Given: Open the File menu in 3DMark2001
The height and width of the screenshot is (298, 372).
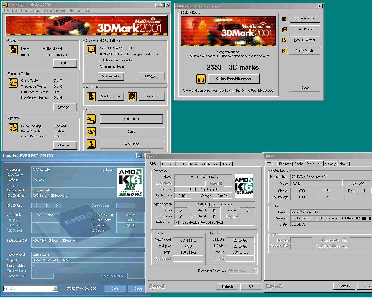Looking at the screenshot, I should click(x=6, y=10).
